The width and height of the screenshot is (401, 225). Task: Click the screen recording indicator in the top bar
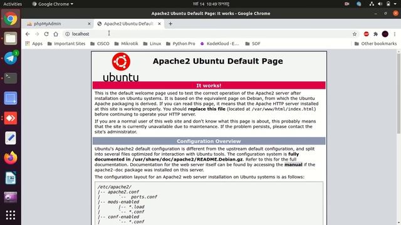346,4
